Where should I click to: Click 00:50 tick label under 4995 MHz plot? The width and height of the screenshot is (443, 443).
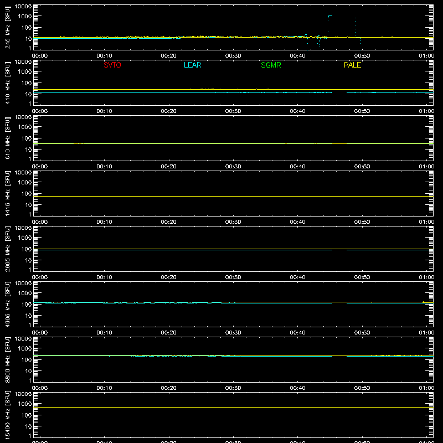point(362,333)
